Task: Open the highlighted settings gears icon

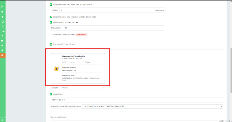Action: pos(3,55)
